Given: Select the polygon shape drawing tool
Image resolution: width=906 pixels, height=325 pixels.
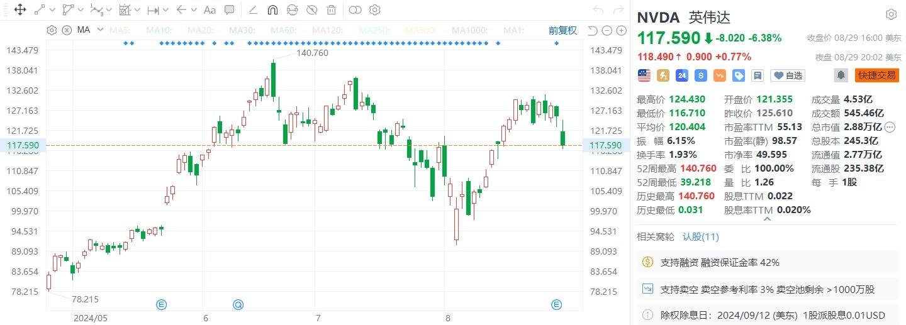Looking at the screenshot, I should (68, 9).
